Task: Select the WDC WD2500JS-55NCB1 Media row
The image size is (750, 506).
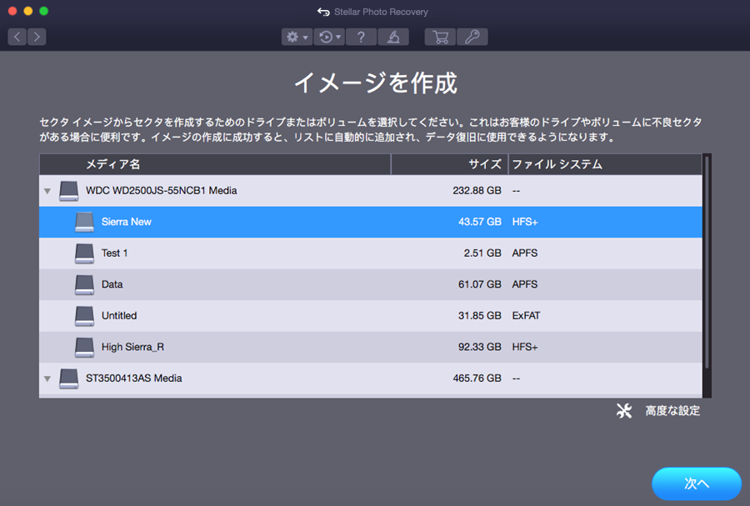Action: 371,190
